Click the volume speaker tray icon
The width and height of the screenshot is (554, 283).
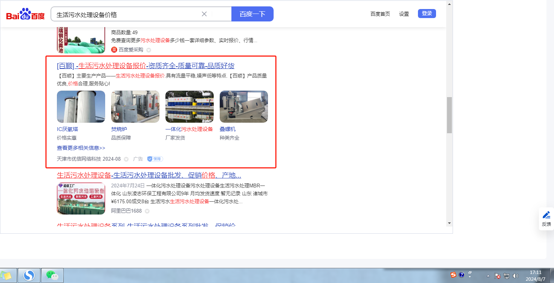pos(516,276)
